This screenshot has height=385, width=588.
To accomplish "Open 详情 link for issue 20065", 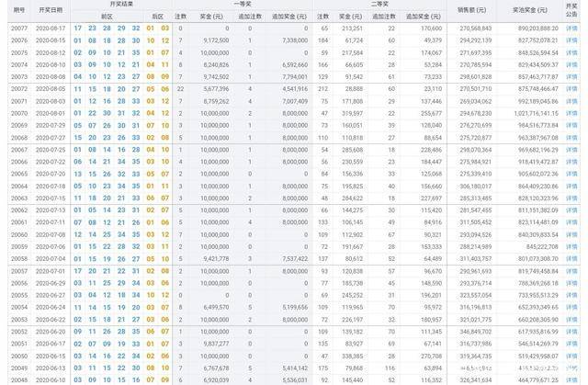I will 571,174.
